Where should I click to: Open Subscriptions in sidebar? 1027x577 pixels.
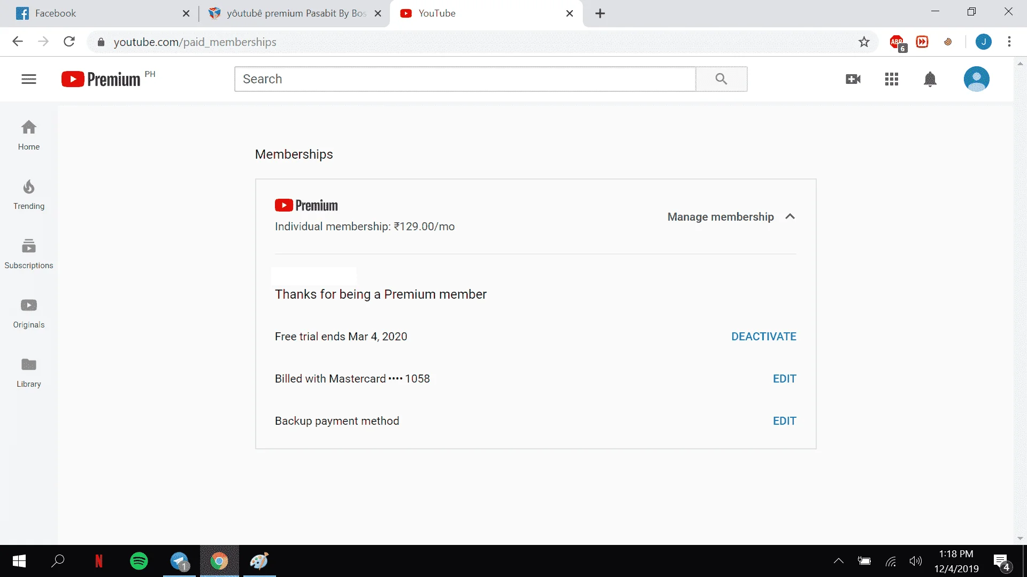[x=29, y=254]
